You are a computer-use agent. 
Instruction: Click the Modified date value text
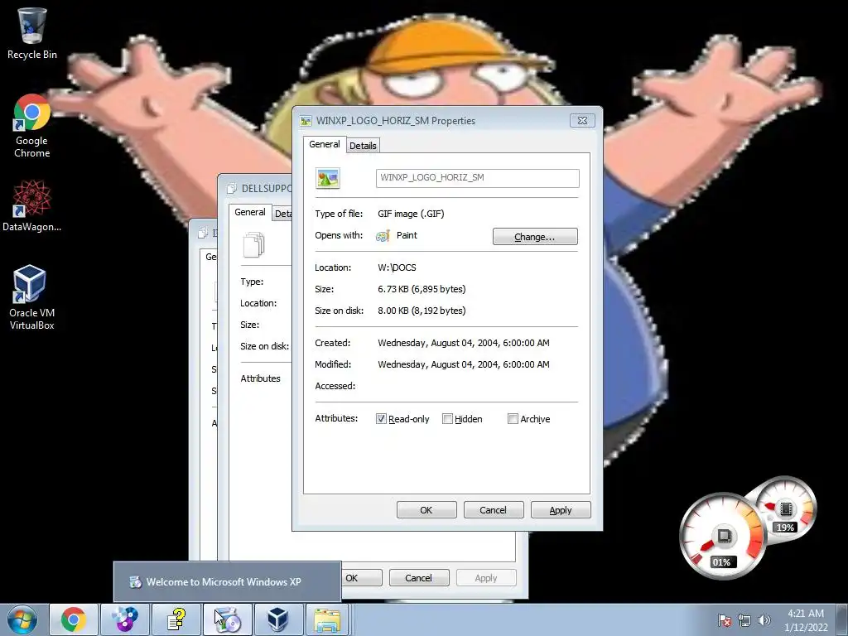[464, 364]
